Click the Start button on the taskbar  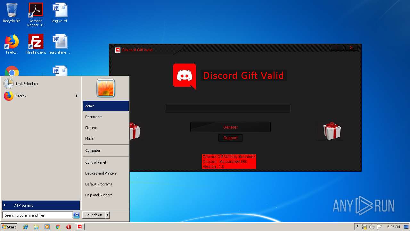9,227
